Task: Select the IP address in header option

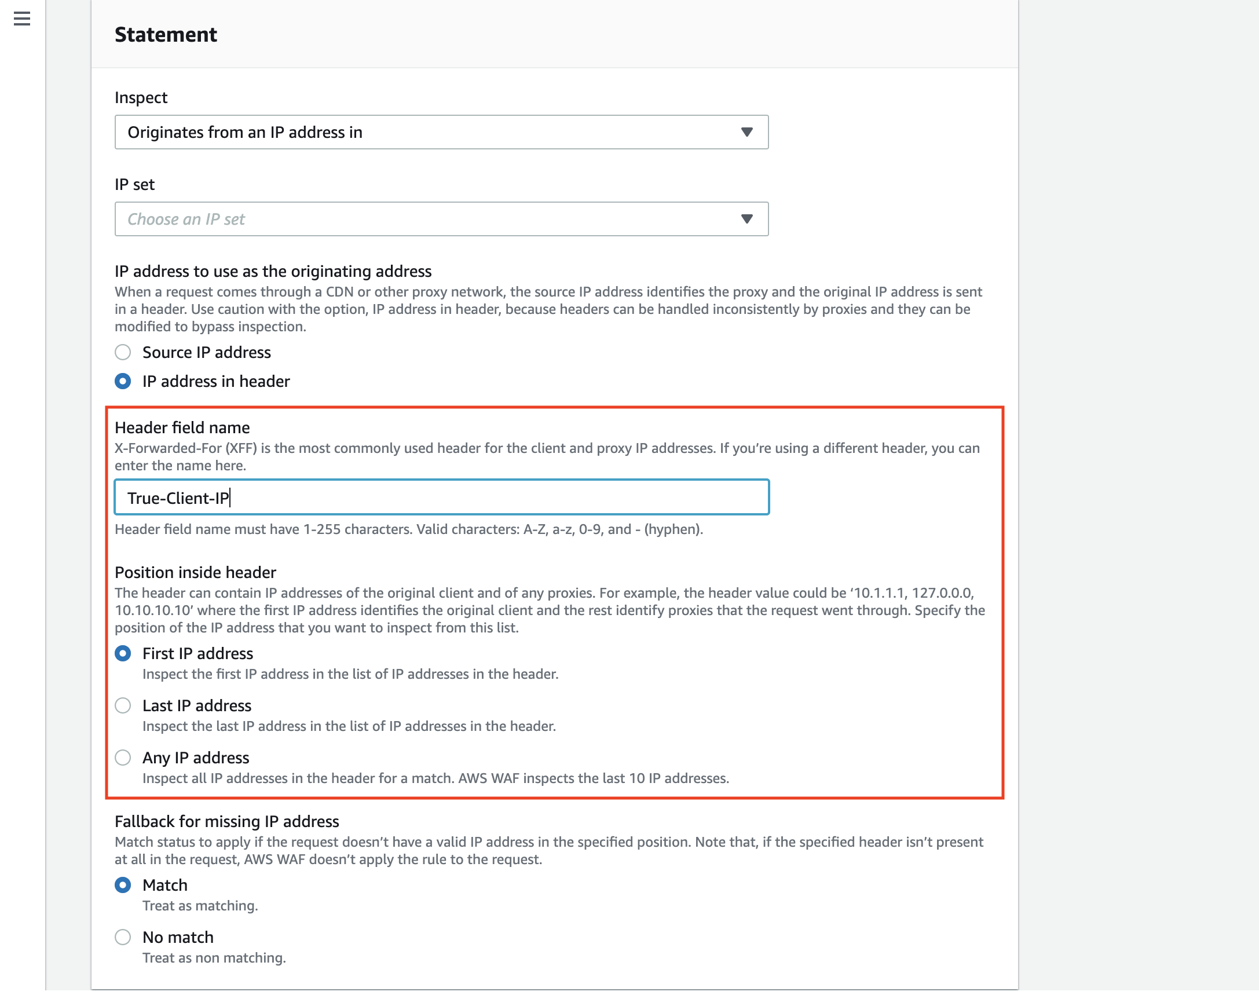Action: (123, 381)
